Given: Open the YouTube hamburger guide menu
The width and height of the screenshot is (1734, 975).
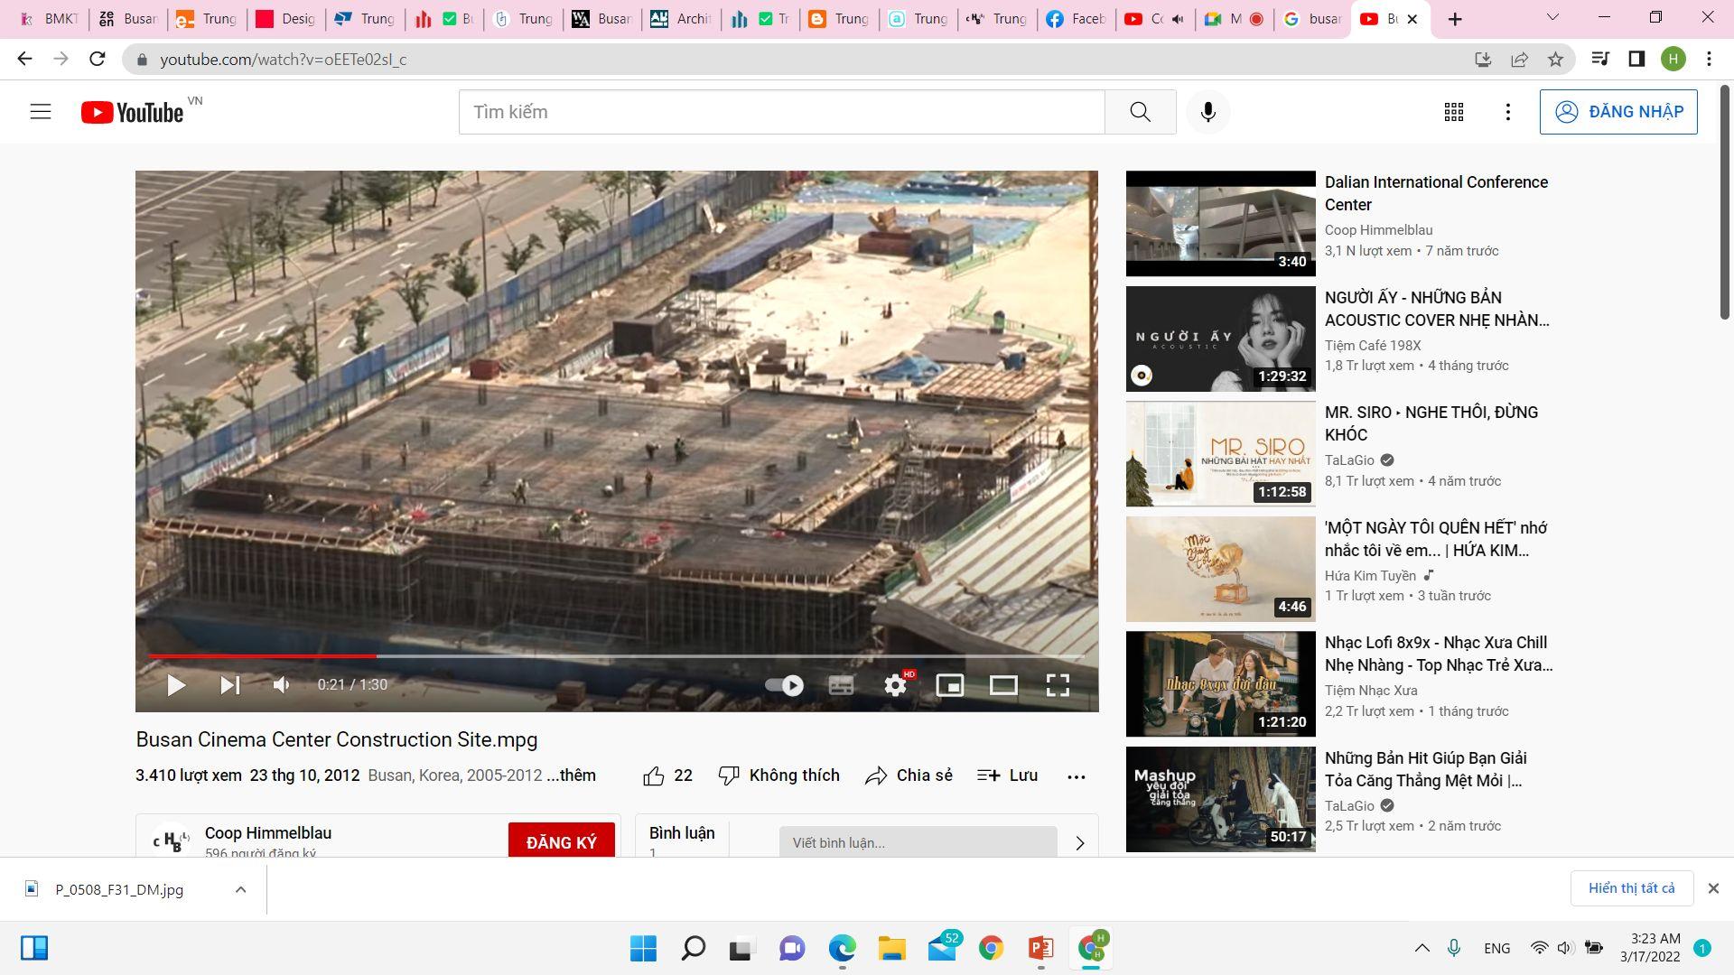Looking at the screenshot, I should pyautogui.click(x=41, y=112).
